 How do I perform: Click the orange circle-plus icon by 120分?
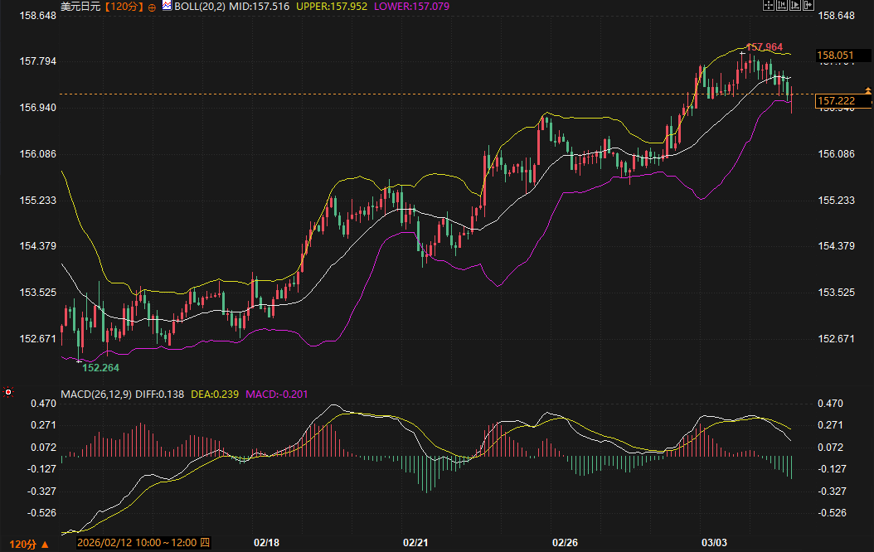point(152,7)
